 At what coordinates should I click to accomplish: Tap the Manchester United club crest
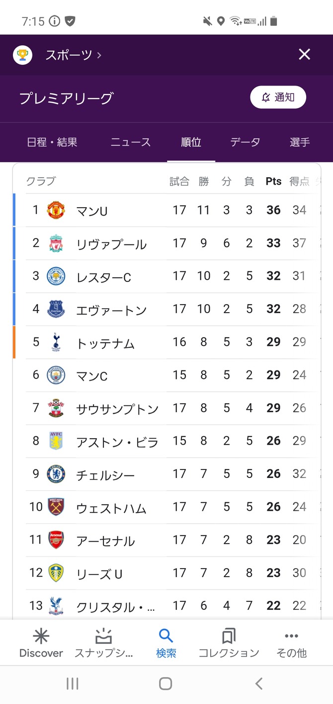(55, 210)
